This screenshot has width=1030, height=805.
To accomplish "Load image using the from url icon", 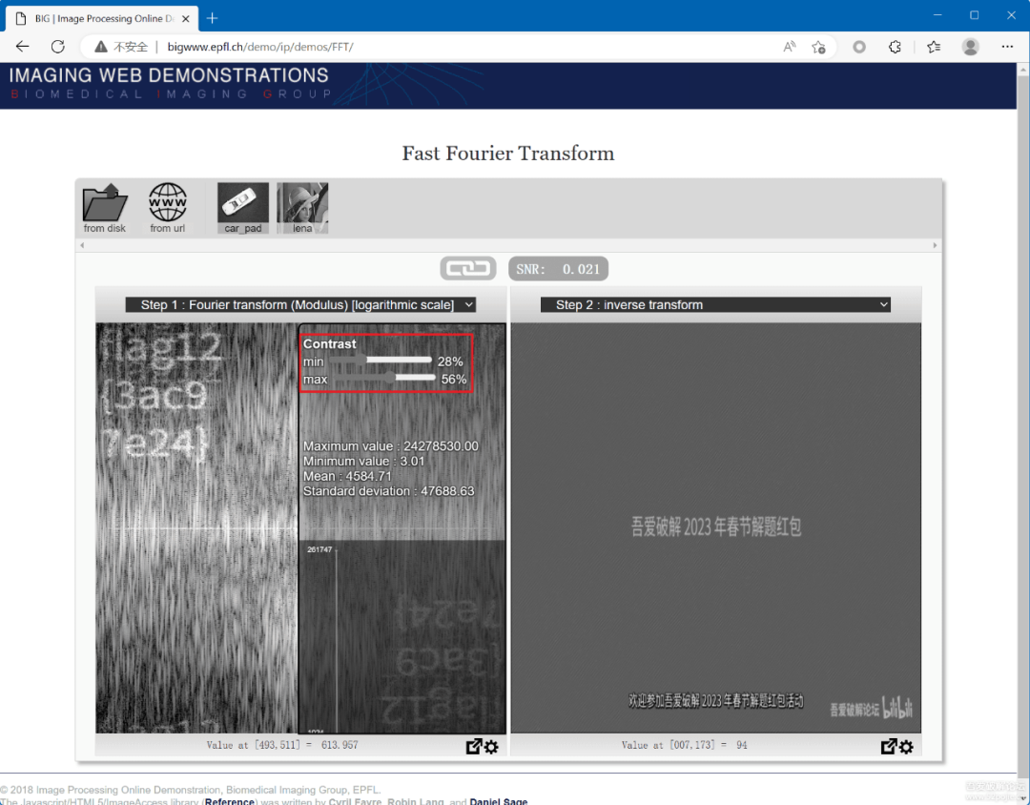I will click(168, 204).
